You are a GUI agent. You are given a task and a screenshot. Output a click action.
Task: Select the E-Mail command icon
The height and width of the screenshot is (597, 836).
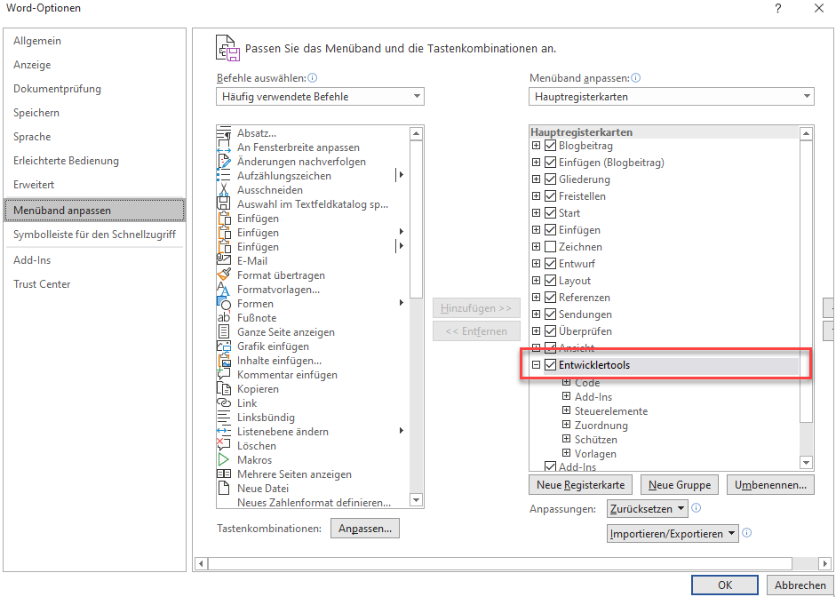[224, 261]
